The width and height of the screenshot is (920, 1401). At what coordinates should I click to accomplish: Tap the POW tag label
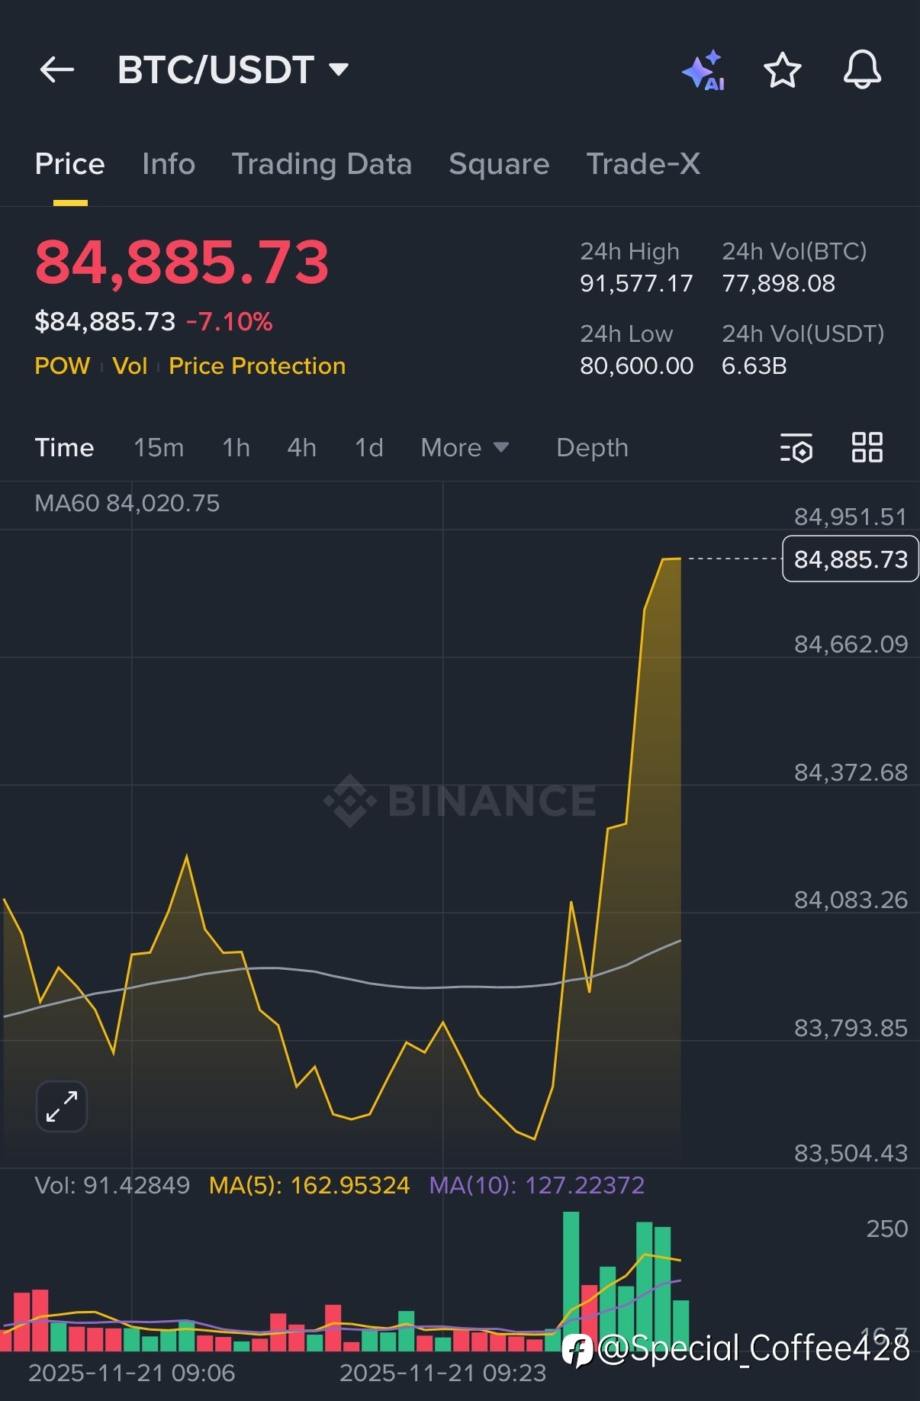[63, 366]
